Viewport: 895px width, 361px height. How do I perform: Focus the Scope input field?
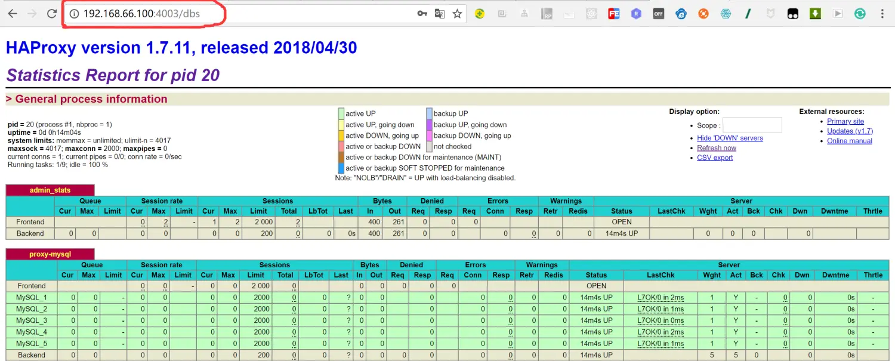pyautogui.click(x=752, y=125)
